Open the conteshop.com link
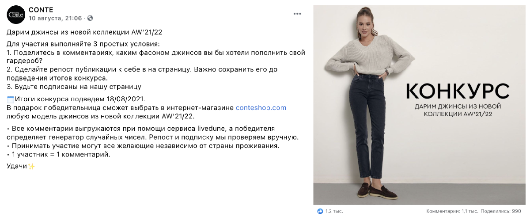530x221 pixels. point(261,107)
